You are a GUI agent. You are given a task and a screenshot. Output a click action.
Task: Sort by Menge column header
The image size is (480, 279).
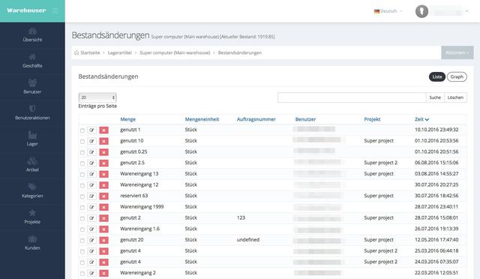click(x=128, y=119)
